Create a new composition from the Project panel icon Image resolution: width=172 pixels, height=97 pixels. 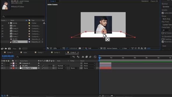pyautogui.click(x=9, y=48)
